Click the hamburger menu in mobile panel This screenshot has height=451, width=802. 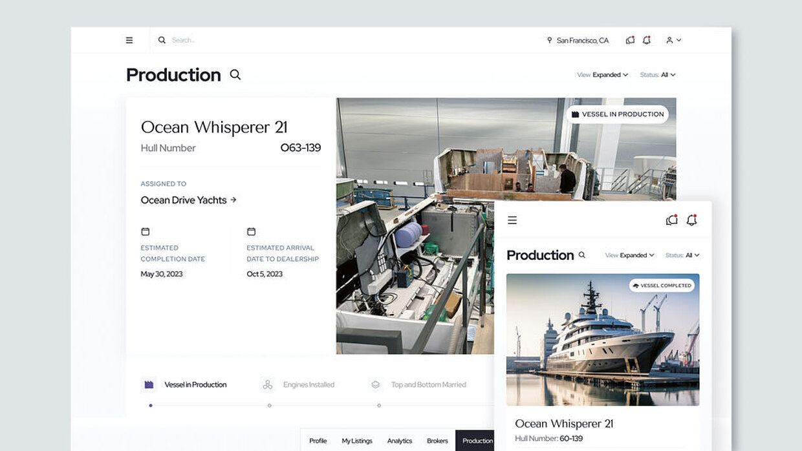pyautogui.click(x=512, y=220)
